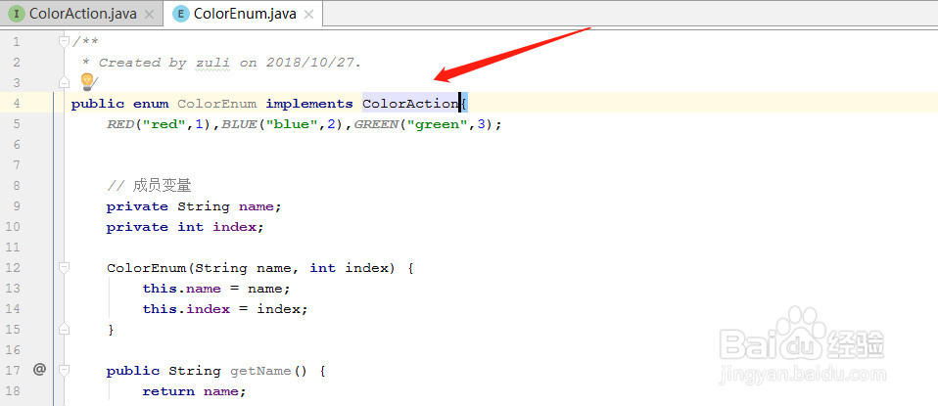Collapse the doc comment fold on line 1
The width and height of the screenshot is (938, 406).
coord(64,41)
